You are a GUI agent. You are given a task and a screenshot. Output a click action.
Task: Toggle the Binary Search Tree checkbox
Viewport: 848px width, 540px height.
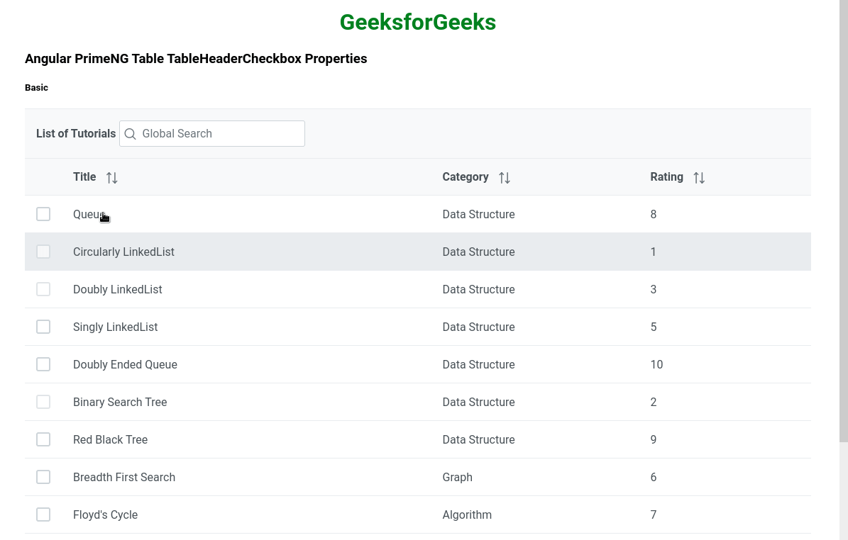pyautogui.click(x=43, y=402)
